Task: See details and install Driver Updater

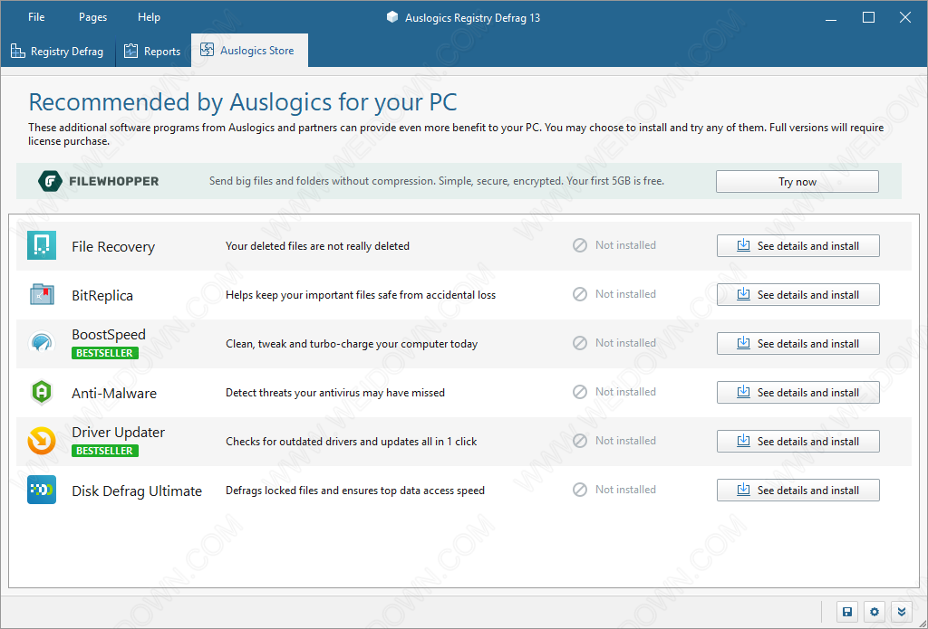Action: click(x=797, y=441)
